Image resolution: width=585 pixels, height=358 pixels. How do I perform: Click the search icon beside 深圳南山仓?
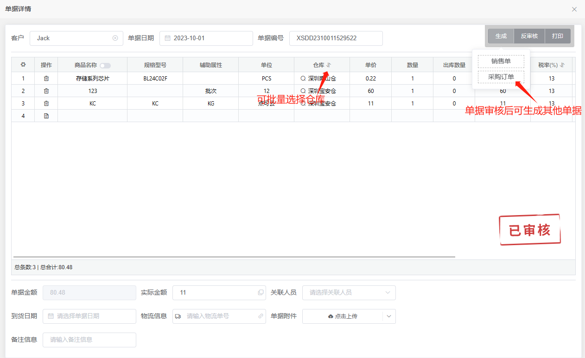(x=303, y=79)
